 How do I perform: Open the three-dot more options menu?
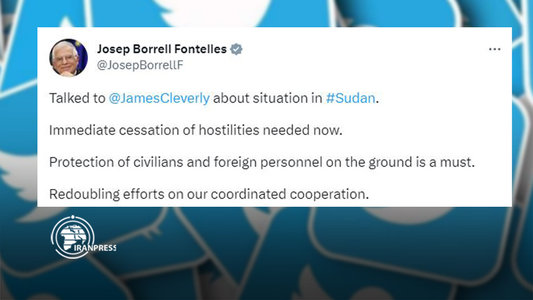coord(494,49)
